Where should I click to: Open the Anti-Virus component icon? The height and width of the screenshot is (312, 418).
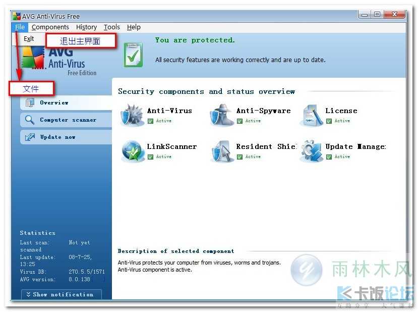click(132, 115)
